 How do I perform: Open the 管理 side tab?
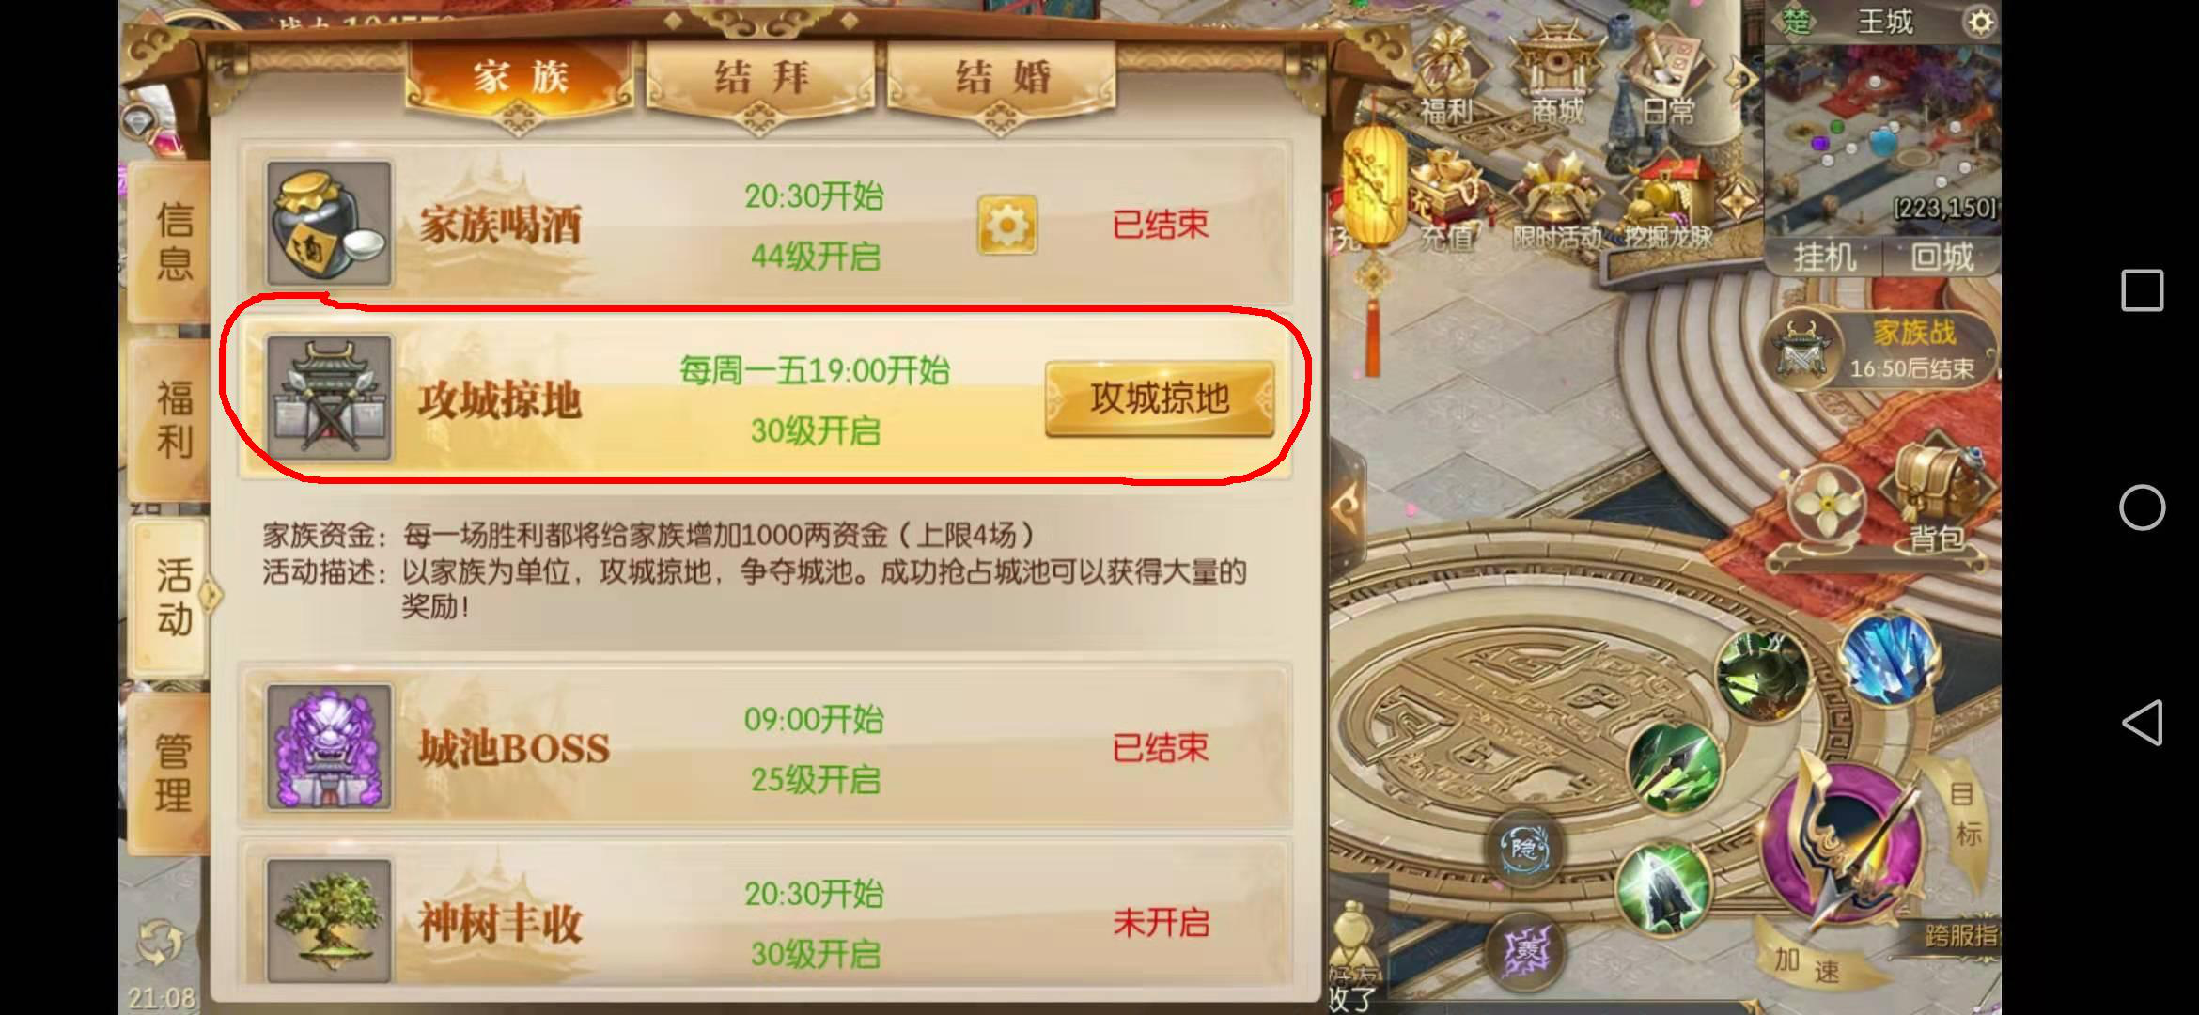(x=174, y=773)
